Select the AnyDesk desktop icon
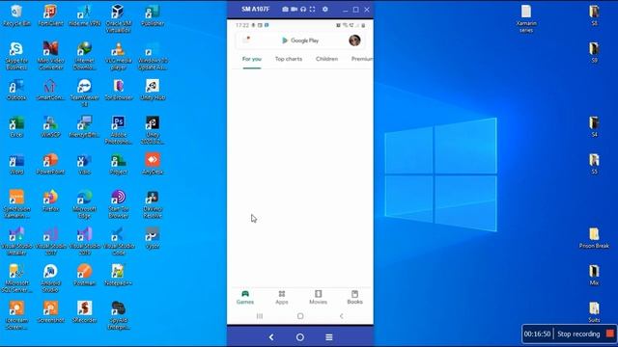Screen dimensions: 618x347 [153, 164]
